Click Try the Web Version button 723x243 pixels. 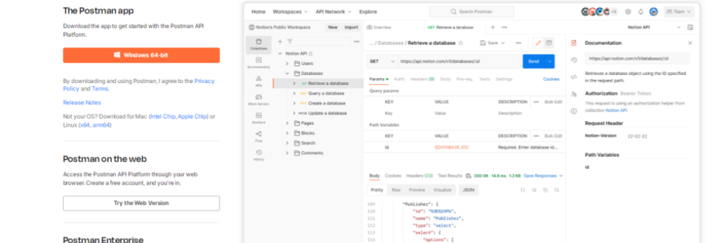[x=142, y=203]
